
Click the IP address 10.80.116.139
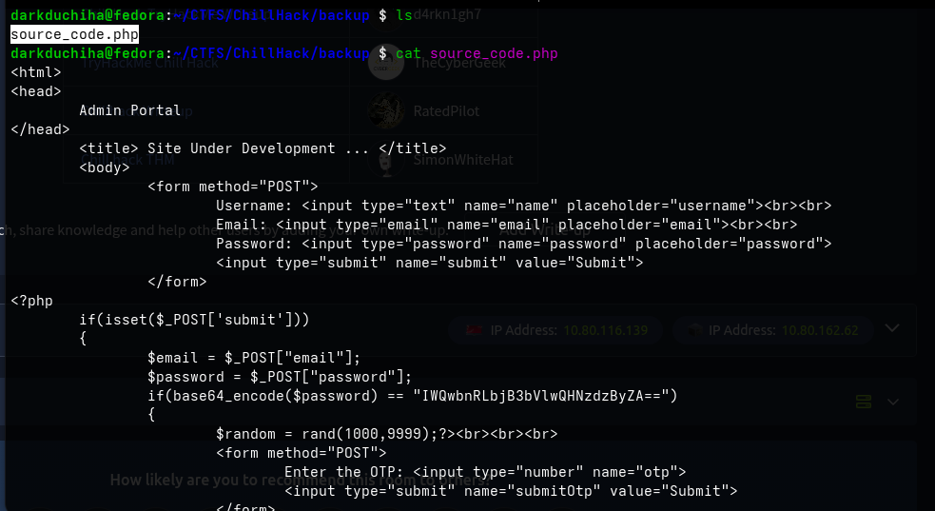click(605, 330)
